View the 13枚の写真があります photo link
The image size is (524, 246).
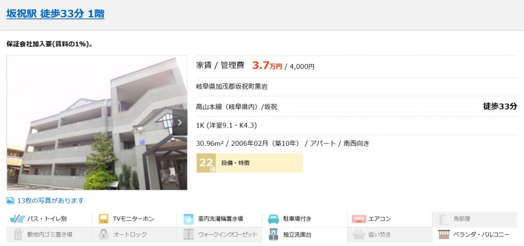(51, 200)
